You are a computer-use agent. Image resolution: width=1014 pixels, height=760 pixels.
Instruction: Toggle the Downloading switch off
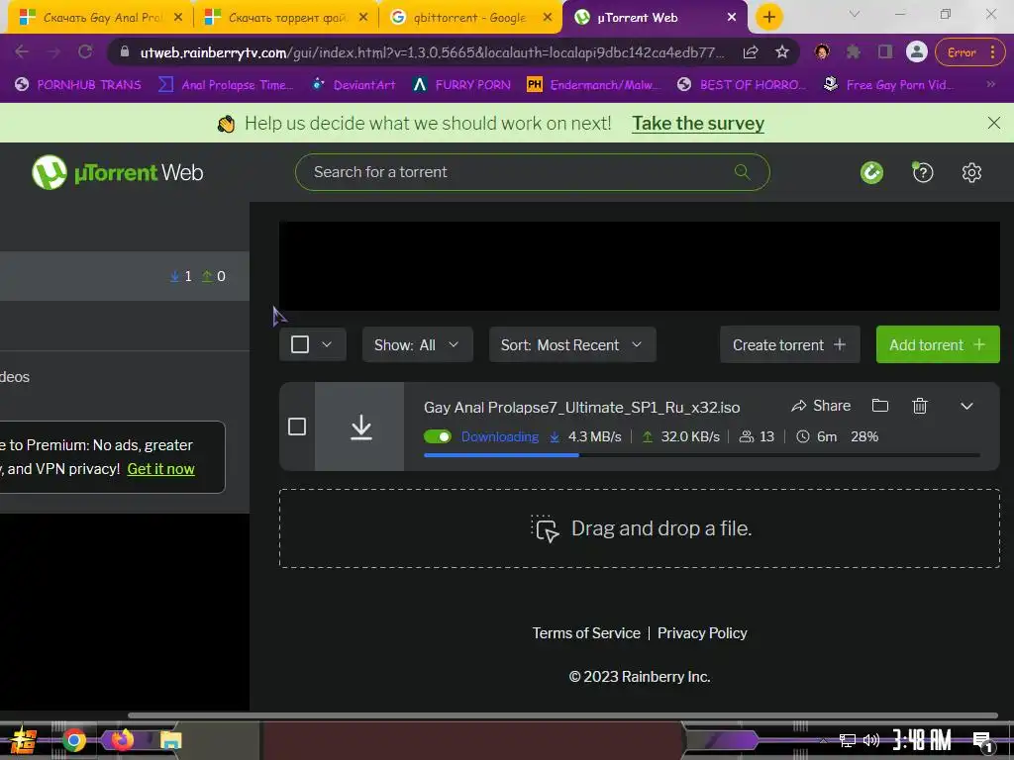437,436
